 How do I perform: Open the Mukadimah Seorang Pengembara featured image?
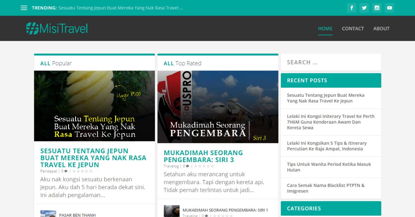218,107
